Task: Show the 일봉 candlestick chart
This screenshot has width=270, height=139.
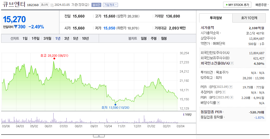Action: click(144, 38)
